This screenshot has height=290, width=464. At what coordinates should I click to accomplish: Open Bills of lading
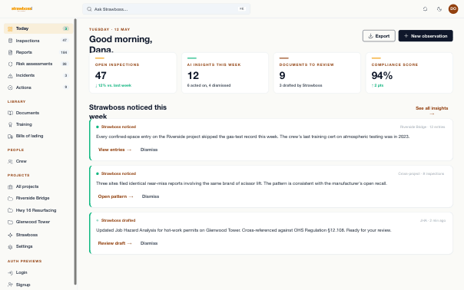coord(38,136)
